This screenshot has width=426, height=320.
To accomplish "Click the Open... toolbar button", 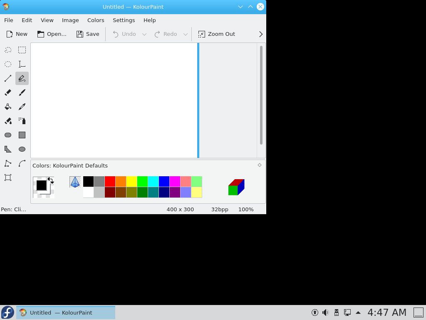I will (x=52, y=34).
